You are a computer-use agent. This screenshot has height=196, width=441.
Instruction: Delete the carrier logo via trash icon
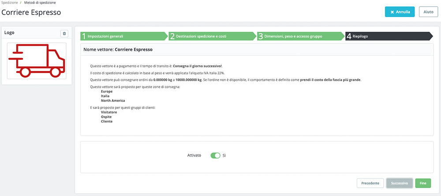tap(64, 34)
